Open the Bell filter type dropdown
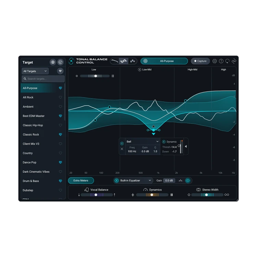 click(143, 142)
